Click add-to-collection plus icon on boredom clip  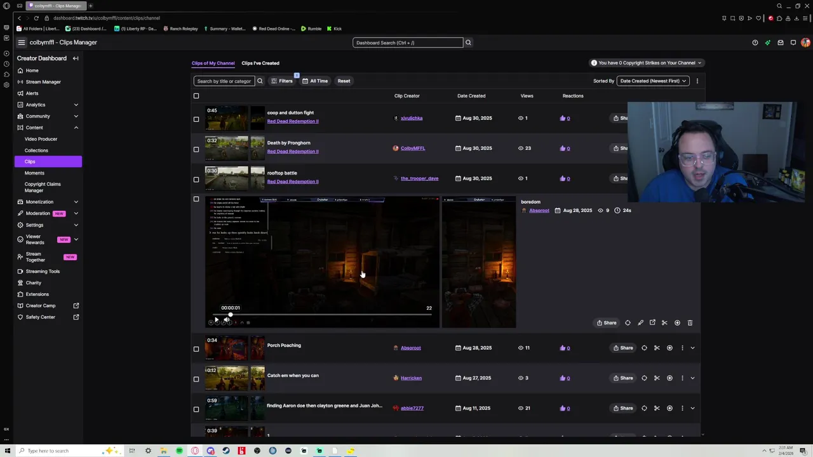(x=677, y=322)
